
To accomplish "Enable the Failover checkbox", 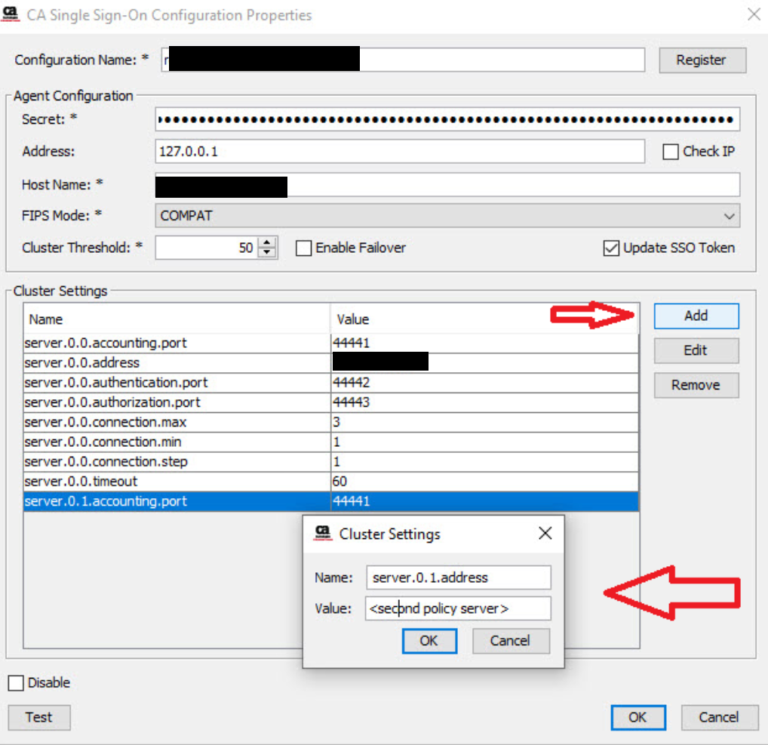I will click(304, 248).
